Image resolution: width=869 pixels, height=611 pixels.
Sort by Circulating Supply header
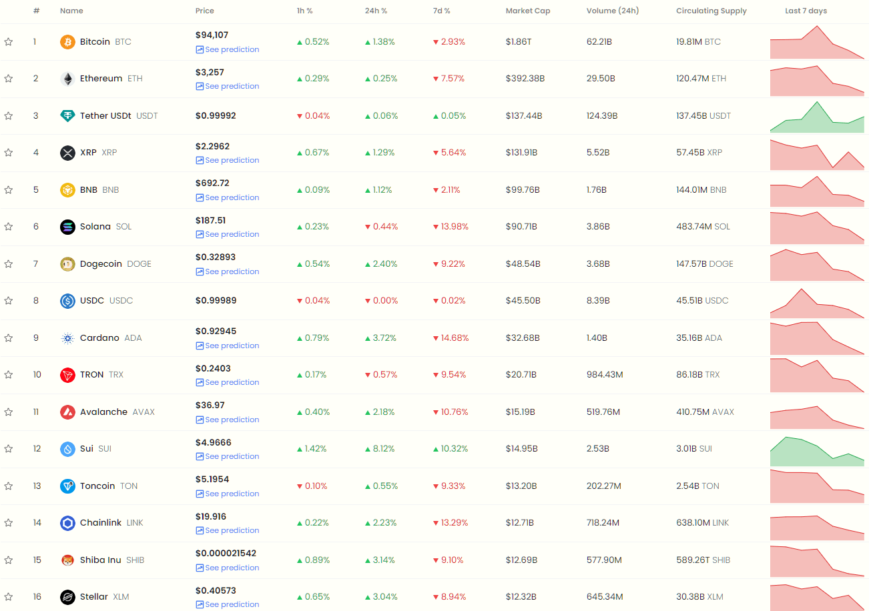(x=711, y=11)
